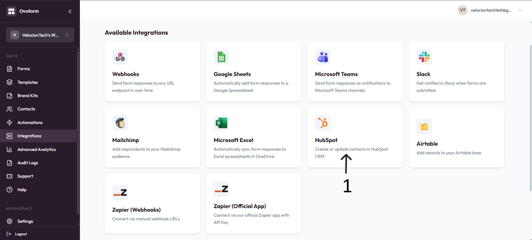Viewport: 532px width, 240px height.
Task: Click the Templates layers icon
Action: tap(9, 82)
